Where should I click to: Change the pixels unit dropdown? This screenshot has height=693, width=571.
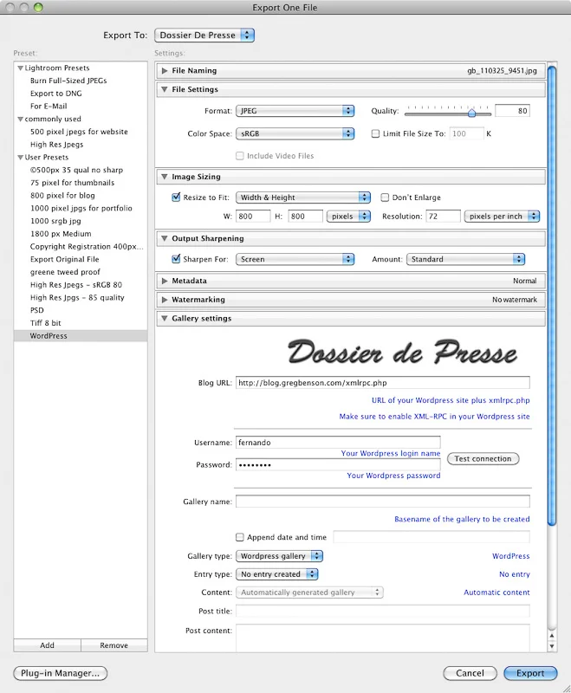coord(348,217)
